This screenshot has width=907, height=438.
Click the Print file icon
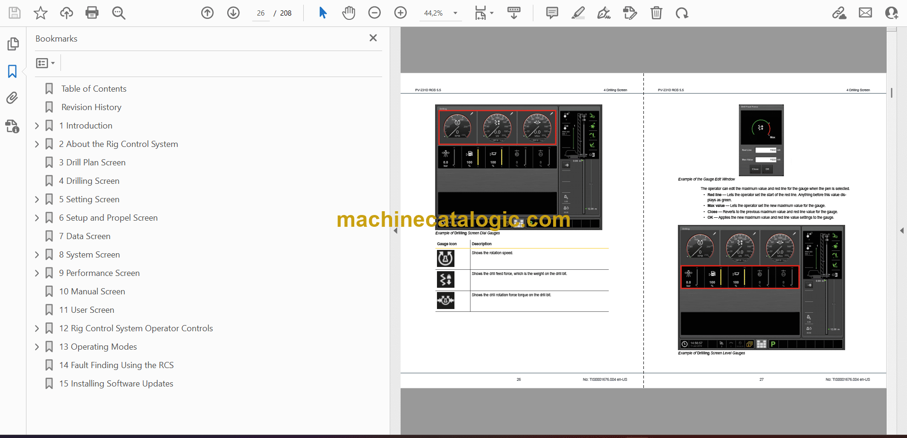(92, 13)
